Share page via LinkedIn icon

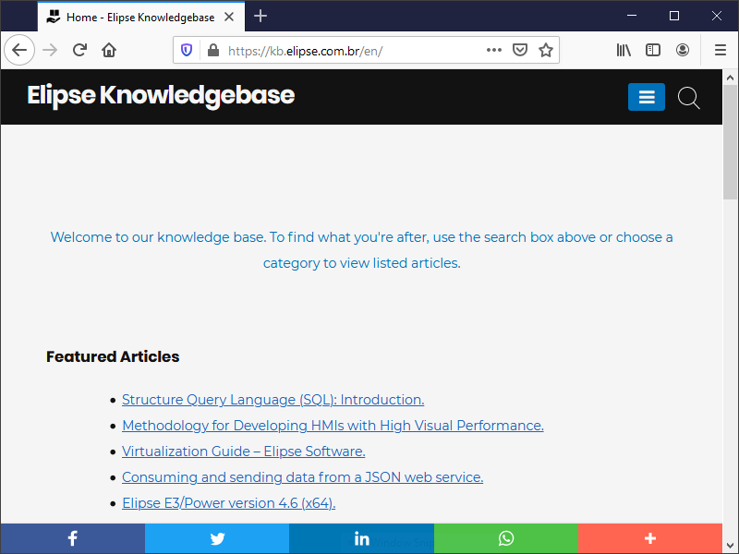(361, 539)
